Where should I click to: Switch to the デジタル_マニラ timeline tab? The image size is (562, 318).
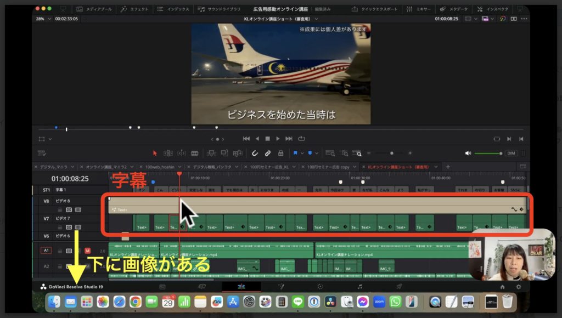tap(54, 166)
